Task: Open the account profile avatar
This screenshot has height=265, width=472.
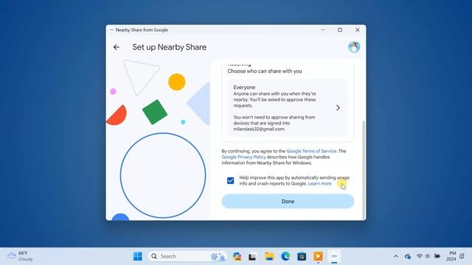Action: (x=354, y=47)
